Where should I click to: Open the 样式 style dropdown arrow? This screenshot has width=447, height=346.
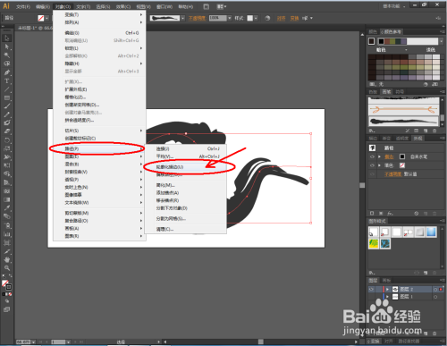coord(256,18)
